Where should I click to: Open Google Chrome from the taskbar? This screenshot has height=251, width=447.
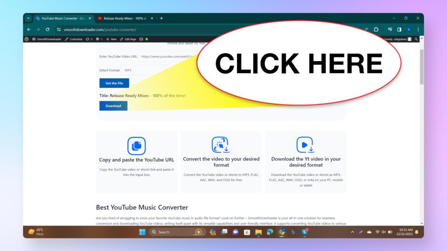[x=282, y=232]
